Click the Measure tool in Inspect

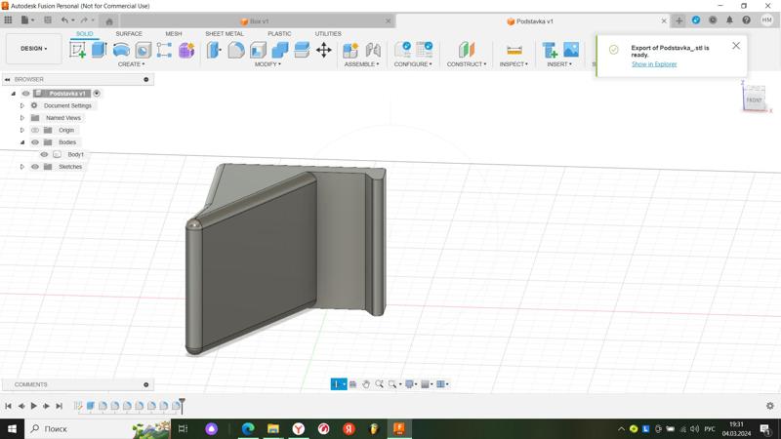(514, 50)
